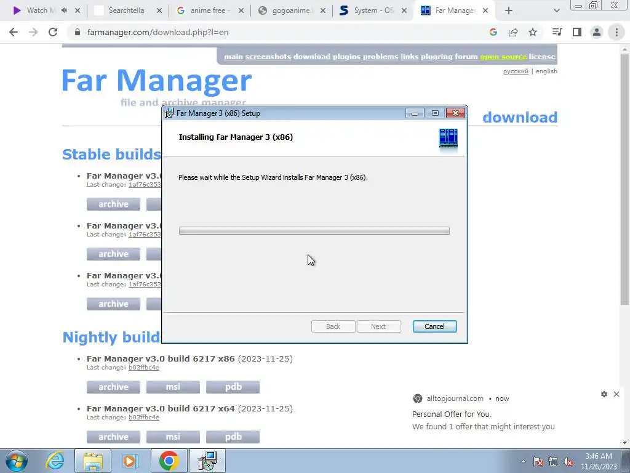Click the muted volume tray icon

(x=568, y=462)
